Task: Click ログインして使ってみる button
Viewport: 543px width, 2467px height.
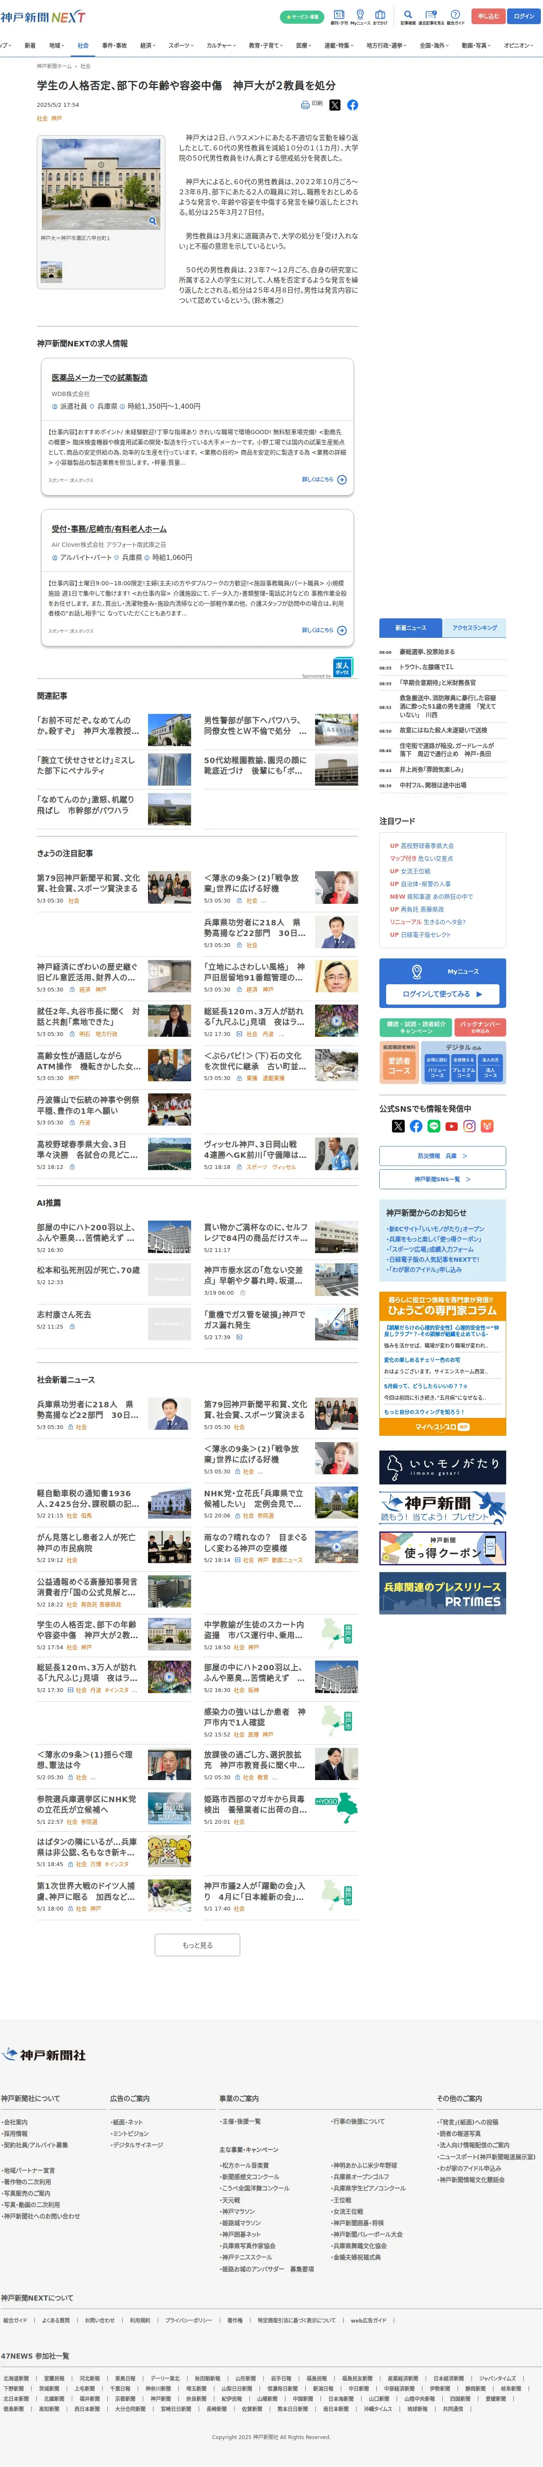Action: click(x=443, y=994)
